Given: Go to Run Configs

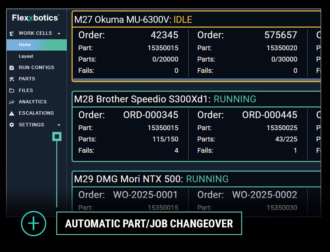Looking at the screenshot, I should 36,67.
